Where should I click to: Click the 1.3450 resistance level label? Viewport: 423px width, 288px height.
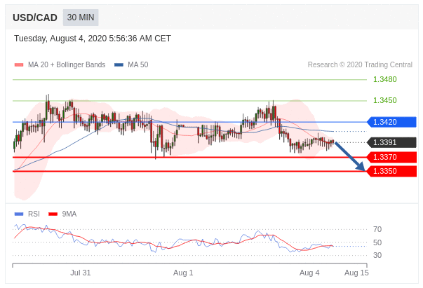pyautogui.click(x=384, y=100)
